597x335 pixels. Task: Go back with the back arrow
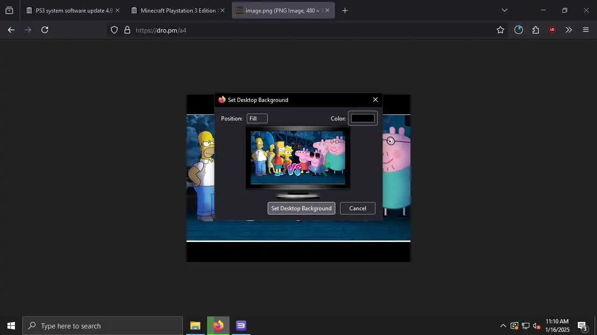pyautogui.click(x=11, y=30)
